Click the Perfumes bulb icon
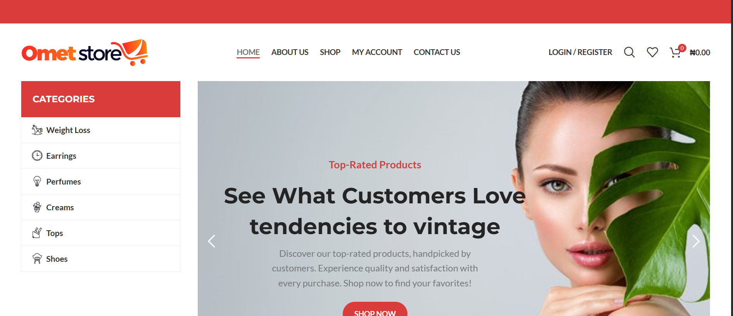This screenshot has height=316, width=733. click(37, 181)
